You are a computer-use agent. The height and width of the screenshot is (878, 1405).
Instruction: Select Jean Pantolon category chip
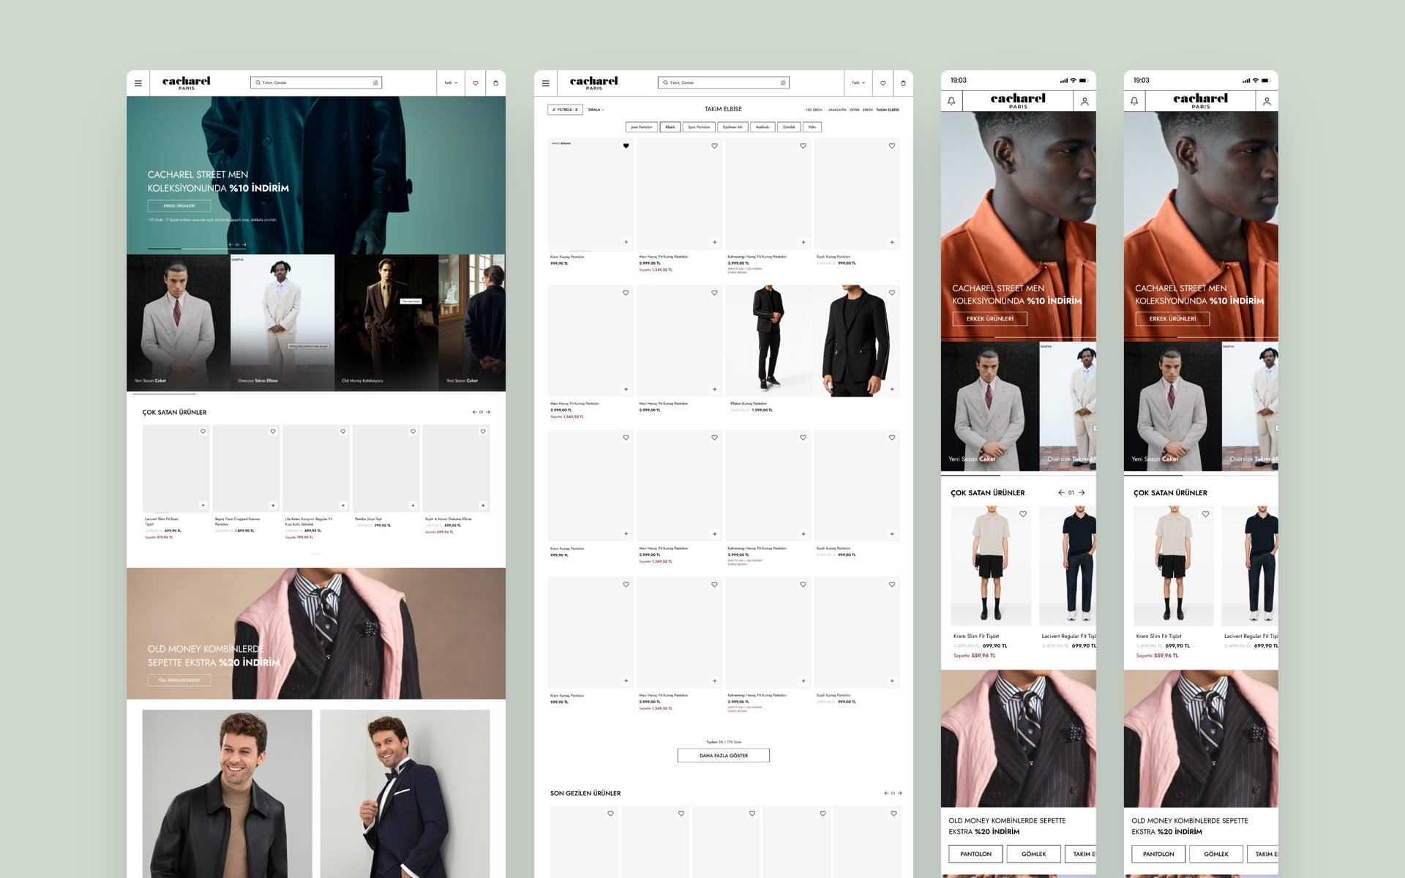tap(641, 127)
